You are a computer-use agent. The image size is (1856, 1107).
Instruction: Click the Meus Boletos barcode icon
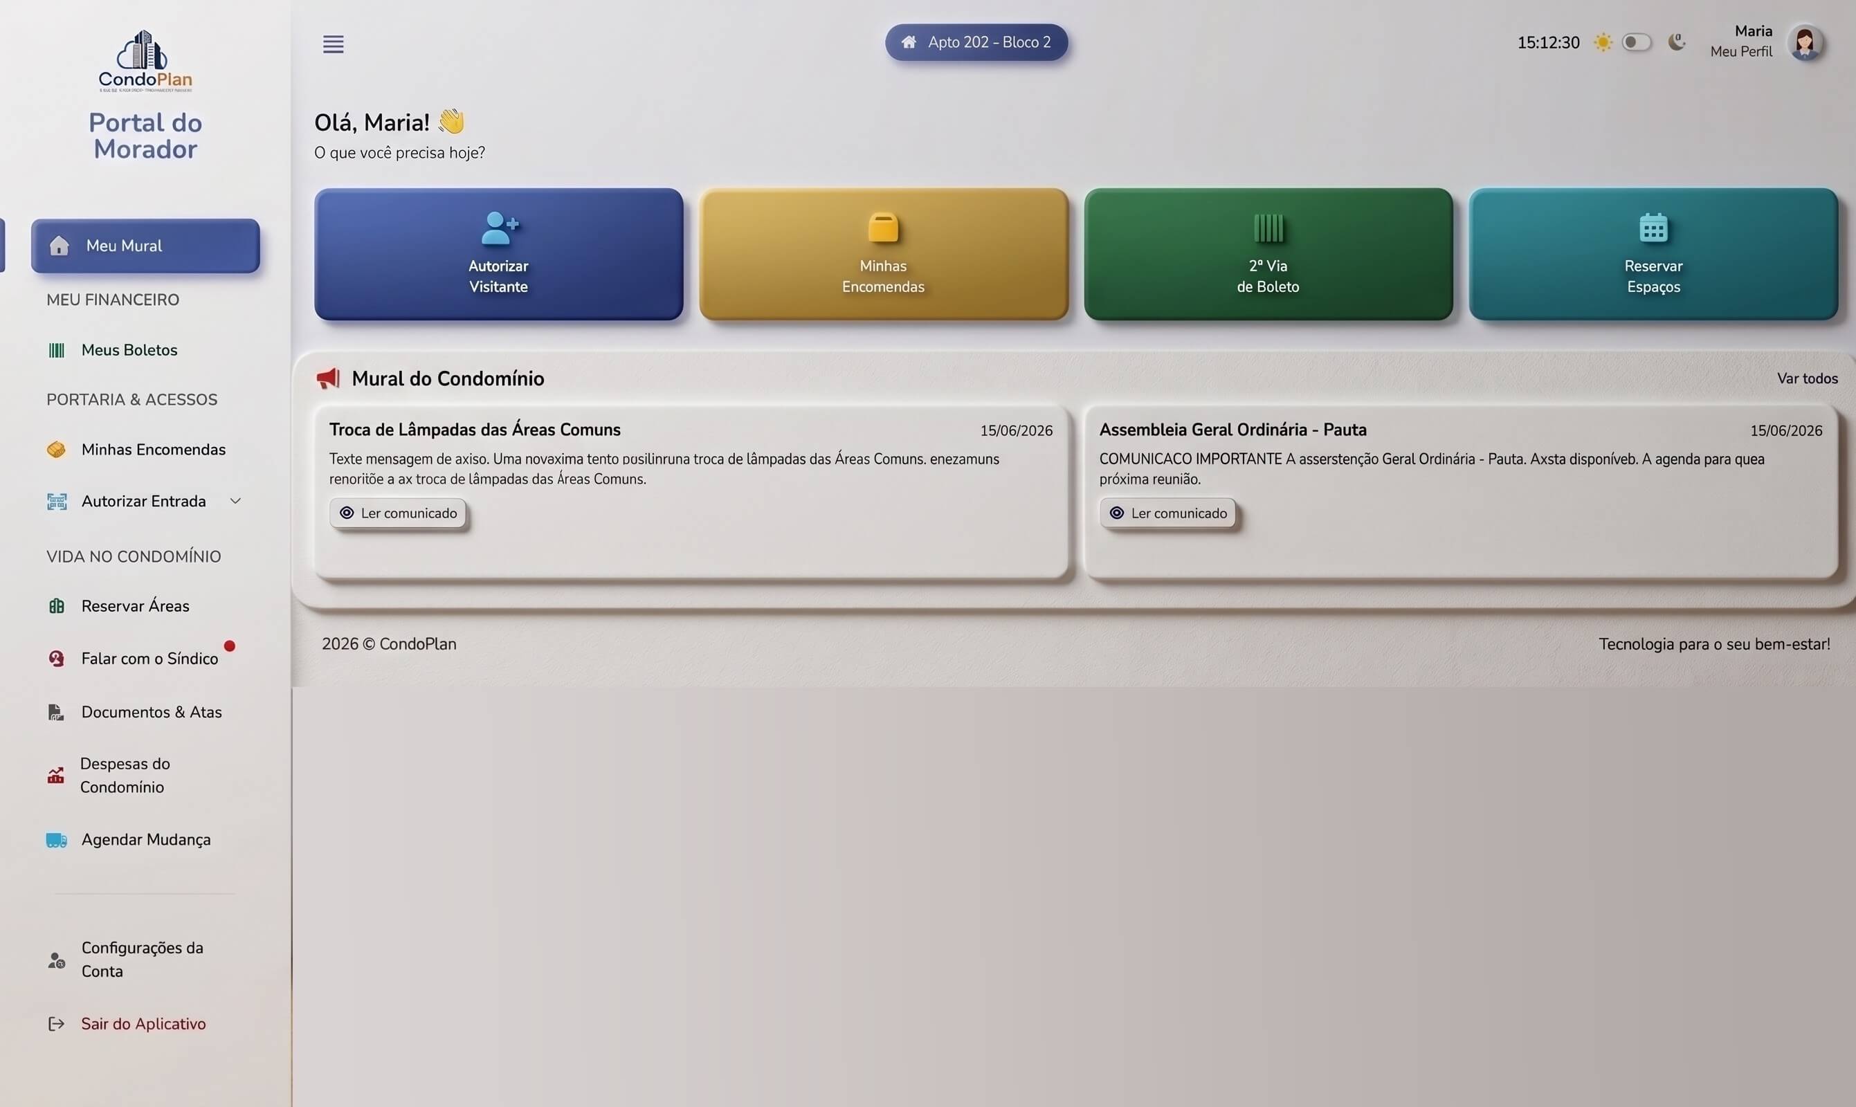pyautogui.click(x=57, y=350)
